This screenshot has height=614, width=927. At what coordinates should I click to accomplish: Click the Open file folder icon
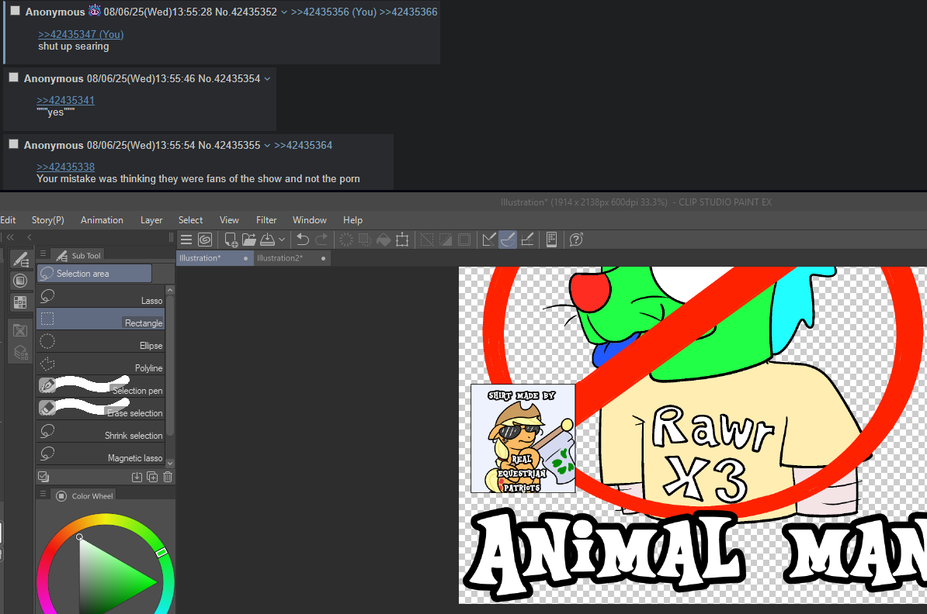pyautogui.click(x=249, y=240)
